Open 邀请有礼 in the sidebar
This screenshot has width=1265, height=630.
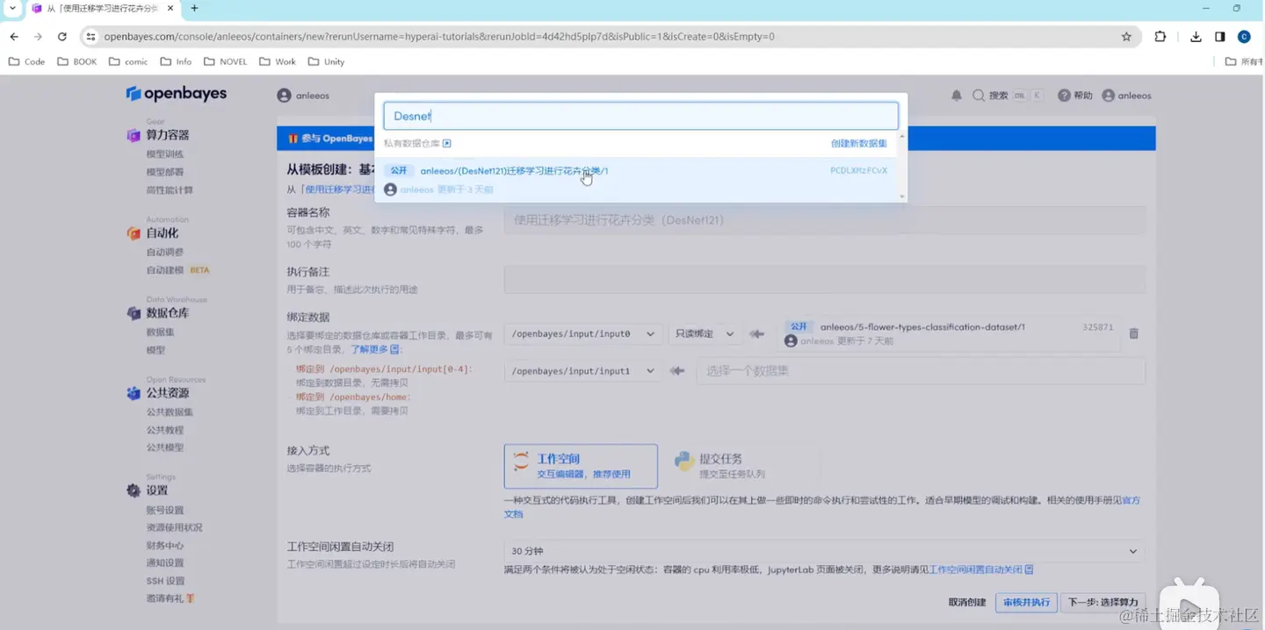click(x=170, y=598)
